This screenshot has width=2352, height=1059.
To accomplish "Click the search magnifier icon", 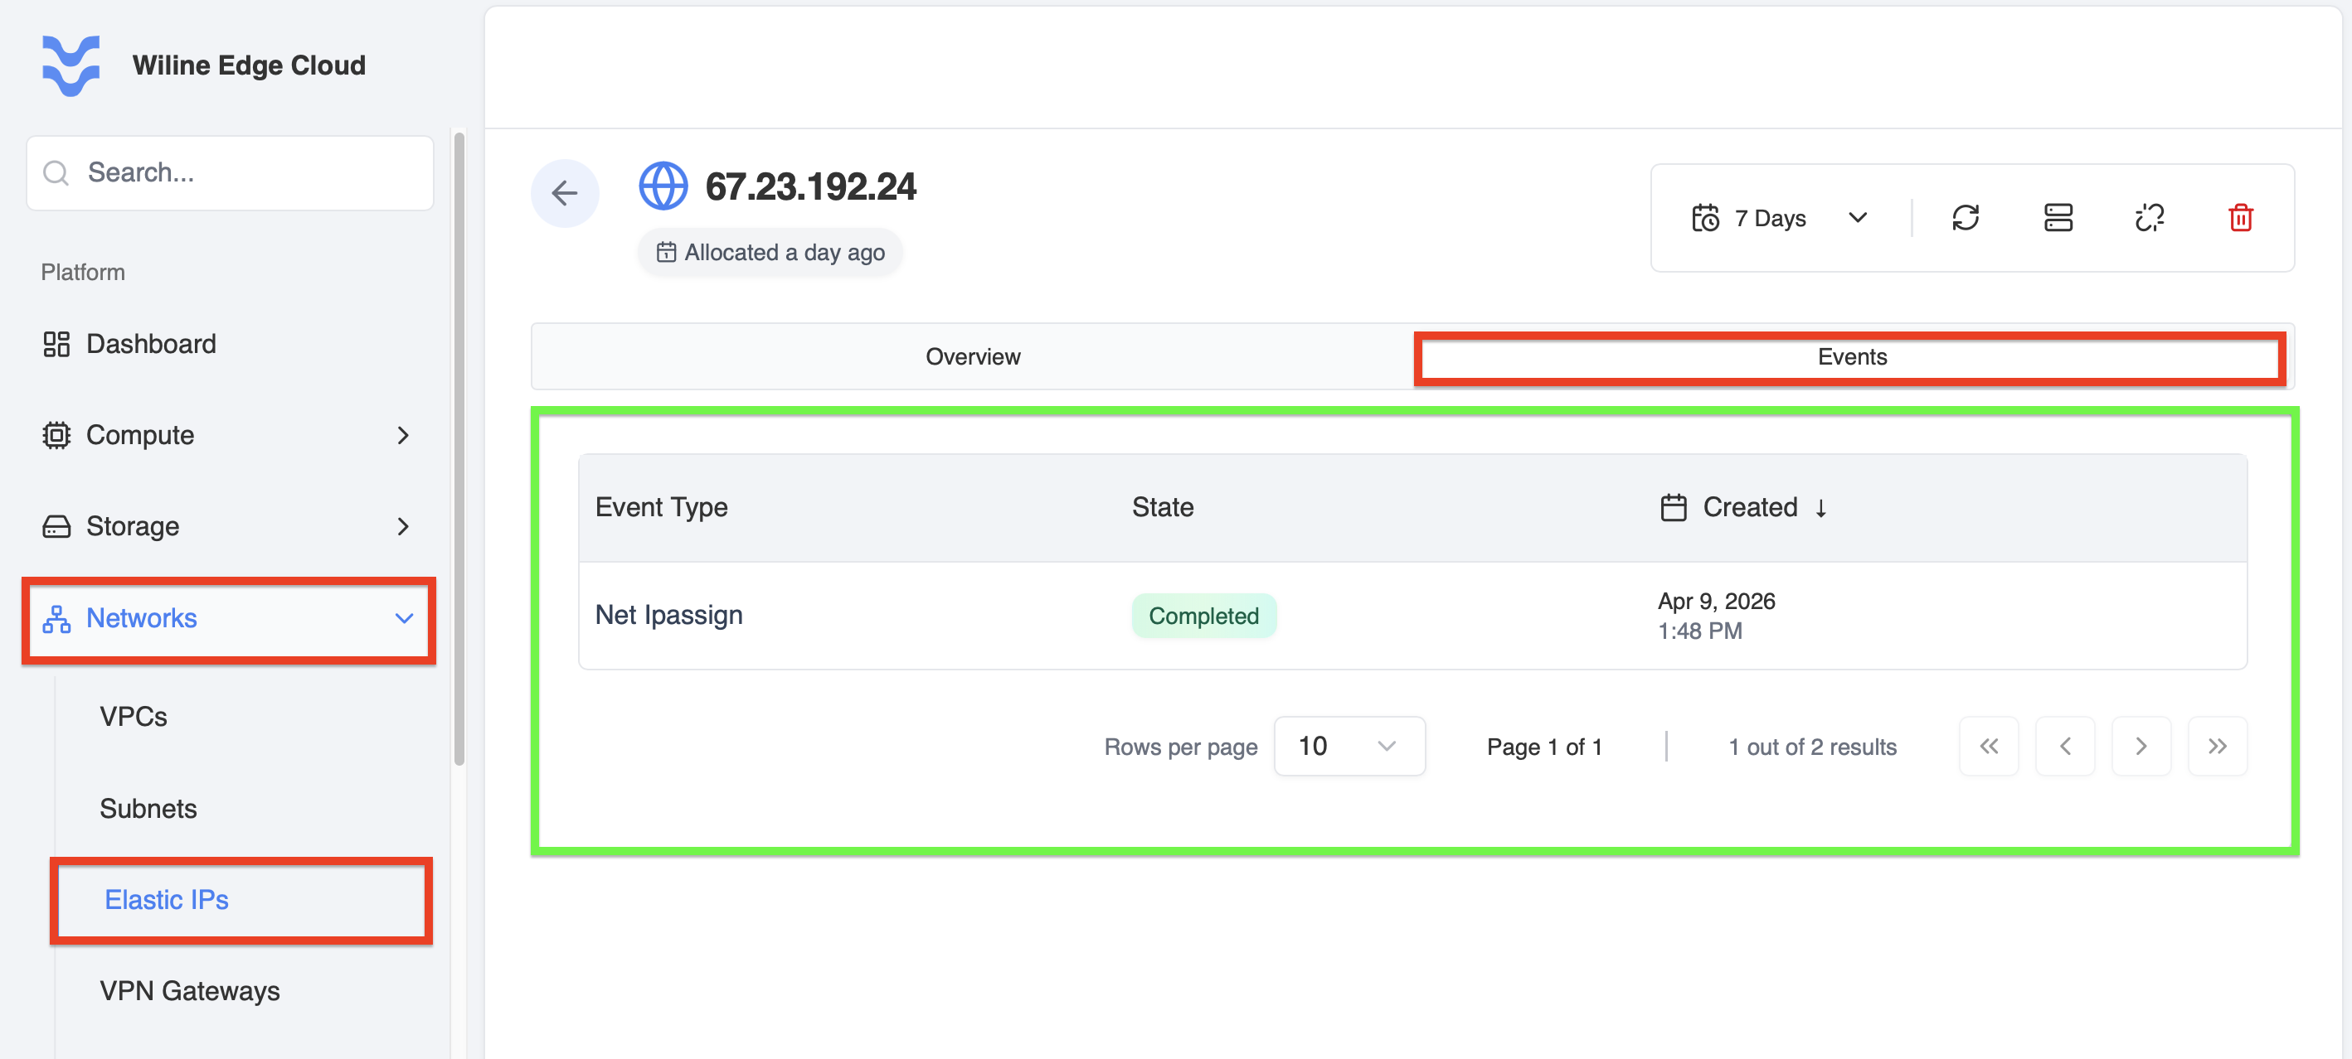I will click(56, 172).
